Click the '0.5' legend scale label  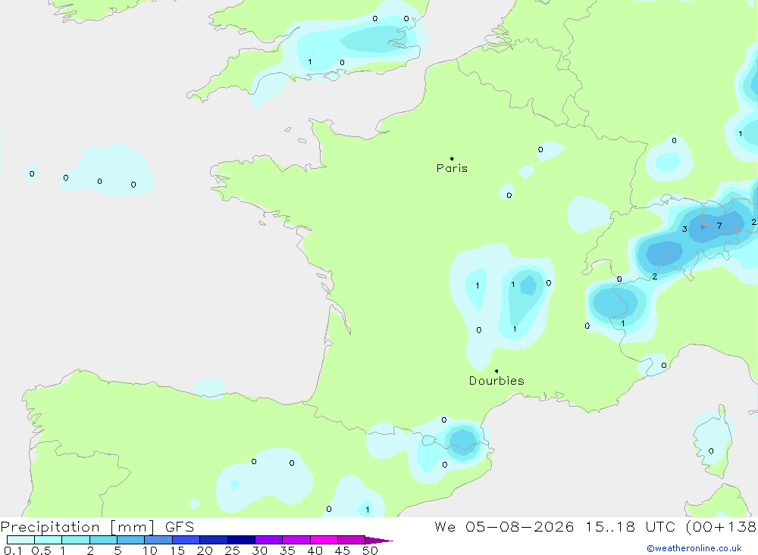pyautogui.click(x=41, y=550)
